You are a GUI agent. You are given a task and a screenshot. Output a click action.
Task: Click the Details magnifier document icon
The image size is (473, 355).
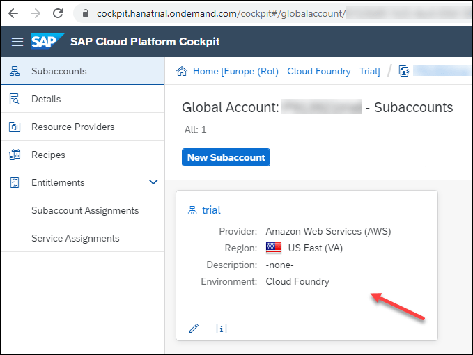point(15,99)
